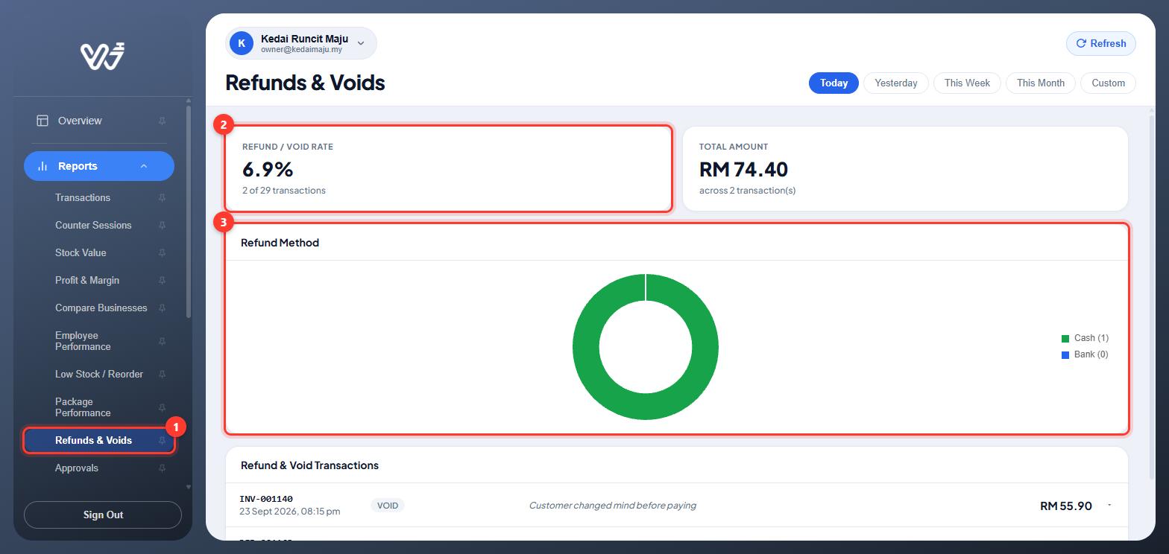The height and width of the screenshot is (554, 1169).
Task: Switch to the Yesterday filter
Action: 895,83
